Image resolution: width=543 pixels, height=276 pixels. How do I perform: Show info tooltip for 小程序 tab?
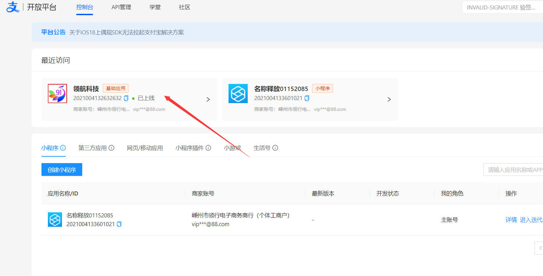pos(63,148)
